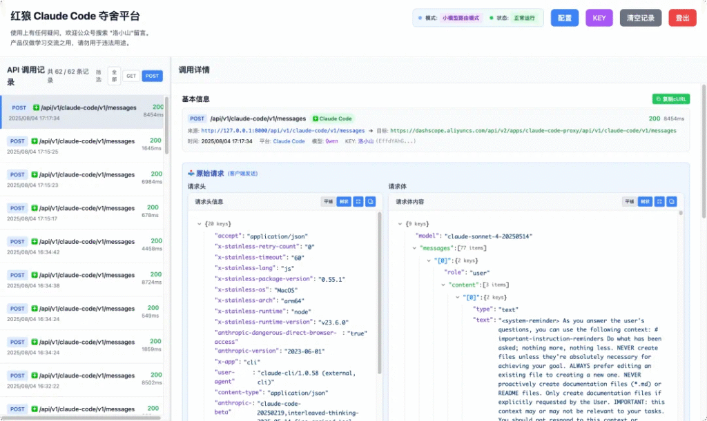Select the record from 17:15:17
This screenshot has width=707, height=421.
(82, 213)
